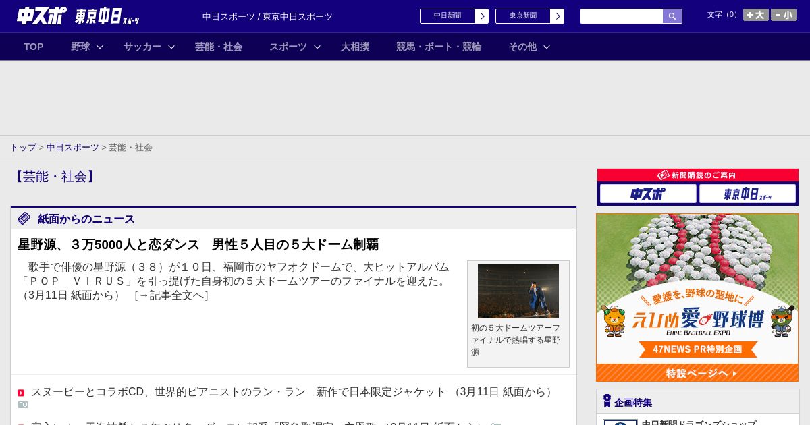Increase text size with ＋大 button
Image resolution: width=810 pixels, height=425 pixels.
(755, 15)
